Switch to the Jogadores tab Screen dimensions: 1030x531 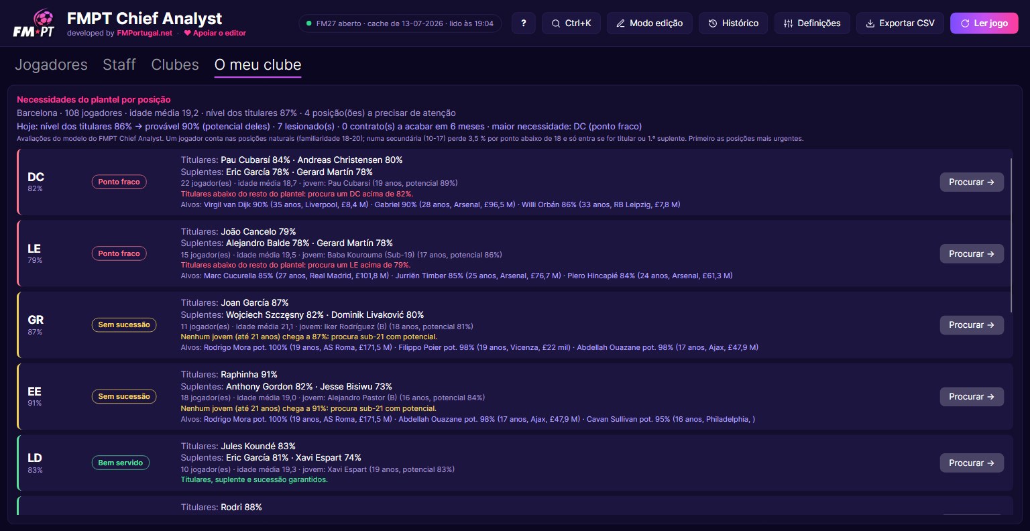tap(51, 64)
